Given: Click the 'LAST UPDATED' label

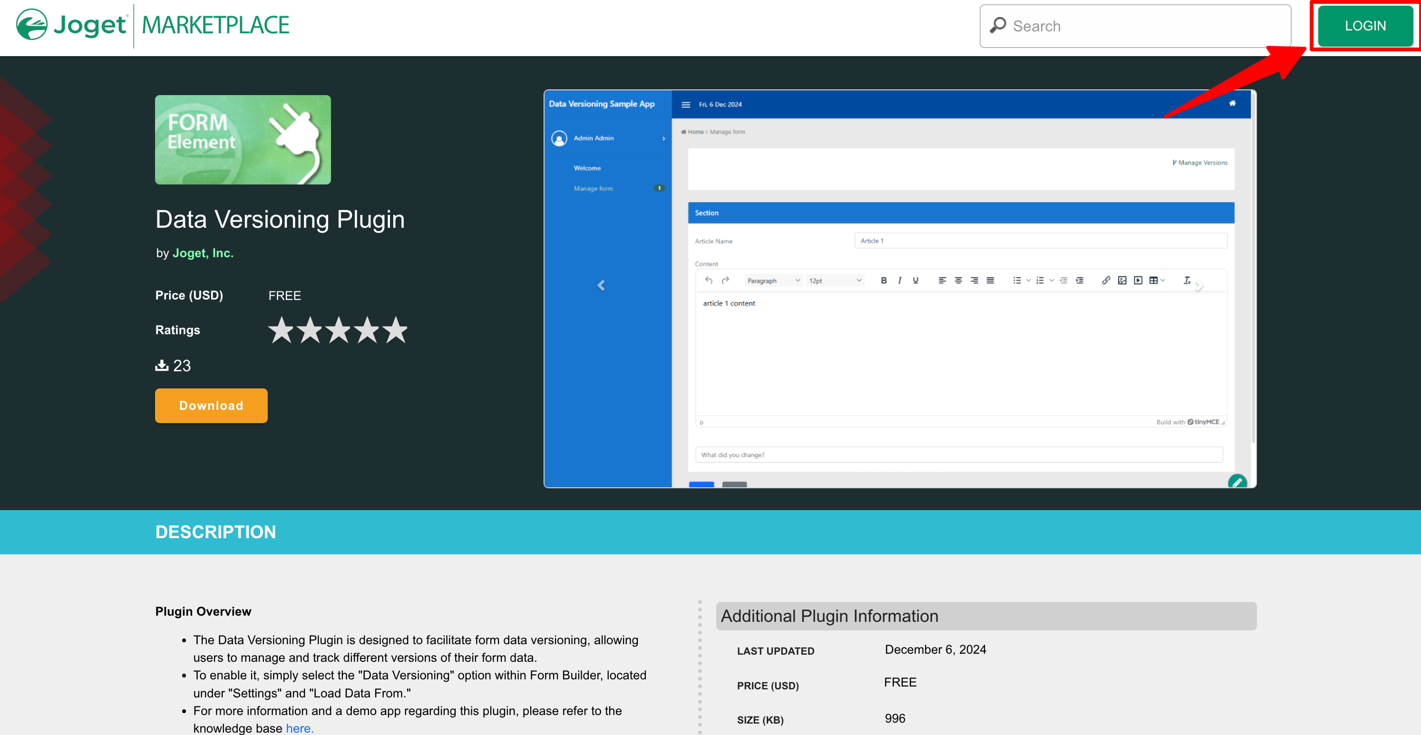Looking at the screenshot, I should 775,651.
